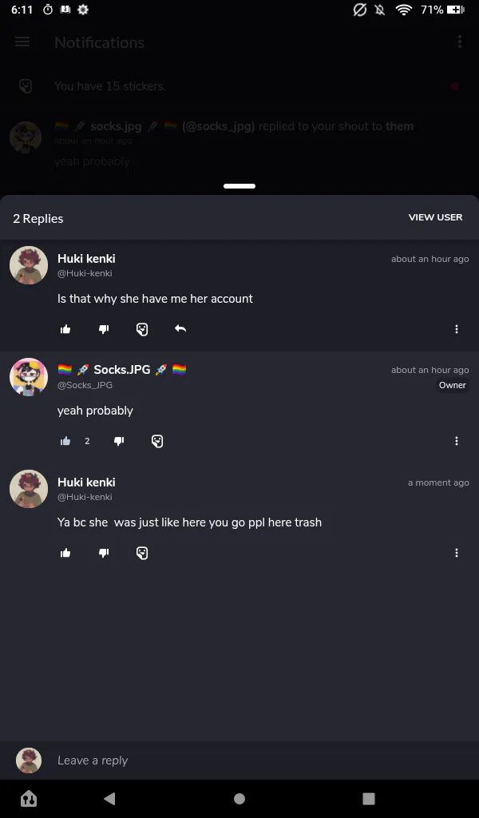Like the "Ya bc she was just" comment

(x=65, y=553)
